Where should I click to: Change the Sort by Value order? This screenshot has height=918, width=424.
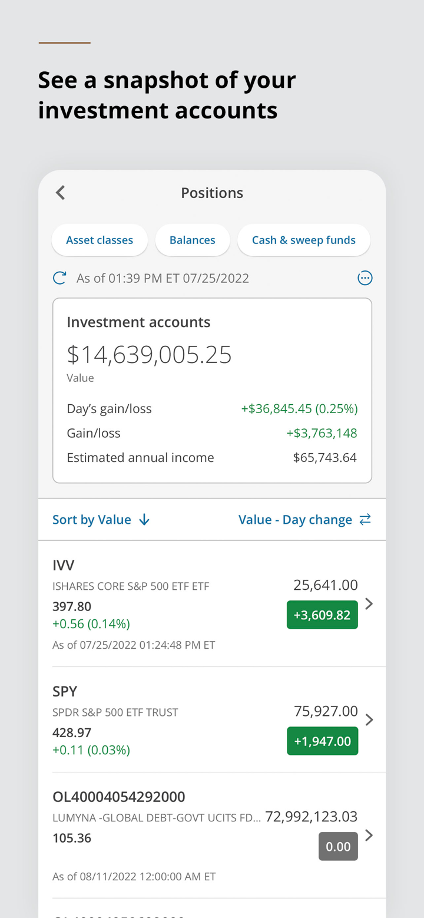(x=92, y=520)
